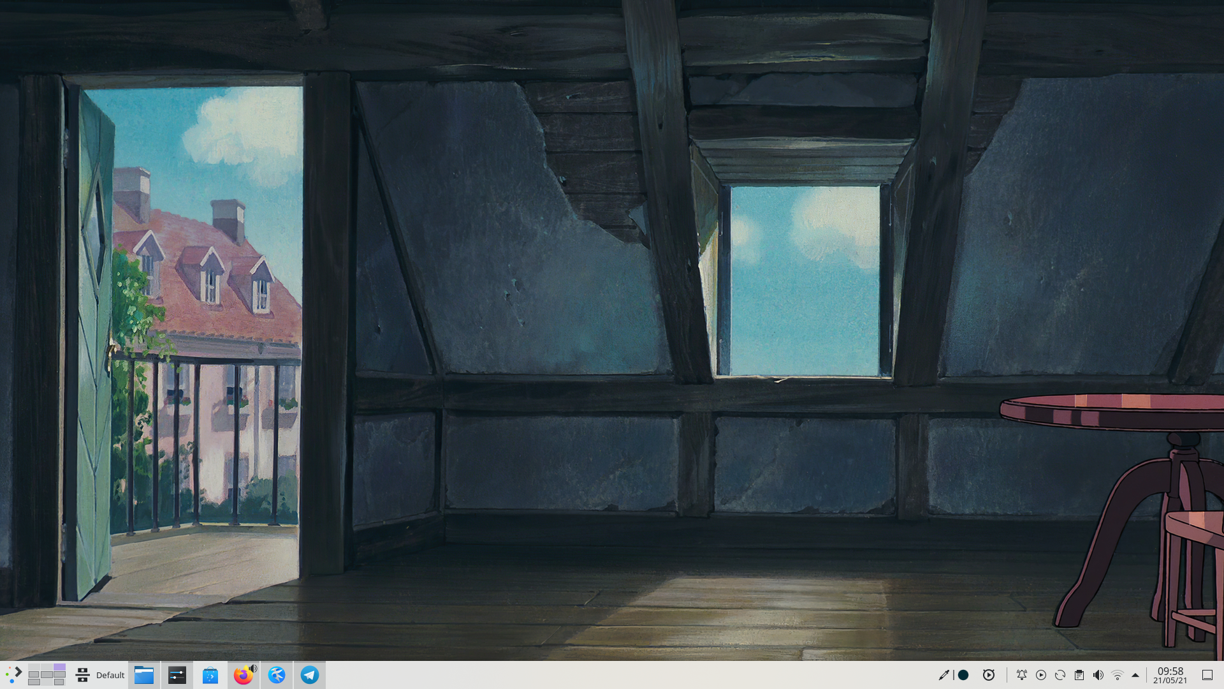Open the KDE application launcher
The width and height of the screenshot is (1224, 689).
coord(13,675)
